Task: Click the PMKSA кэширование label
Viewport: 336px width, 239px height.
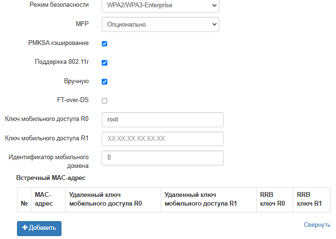Action: [x=58, y=43]
